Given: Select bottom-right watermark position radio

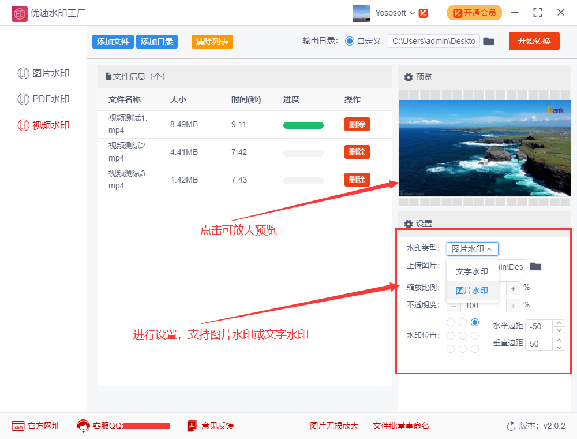Looking at the screenshot, I should tap(475, 349).
